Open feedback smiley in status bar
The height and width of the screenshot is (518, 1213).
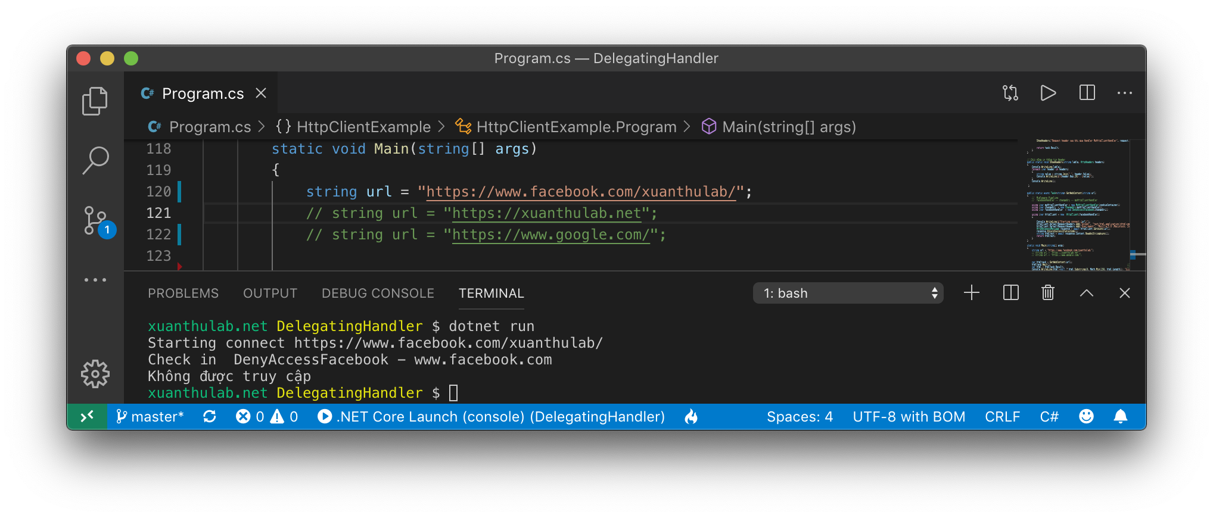[x=1087, y=417]
